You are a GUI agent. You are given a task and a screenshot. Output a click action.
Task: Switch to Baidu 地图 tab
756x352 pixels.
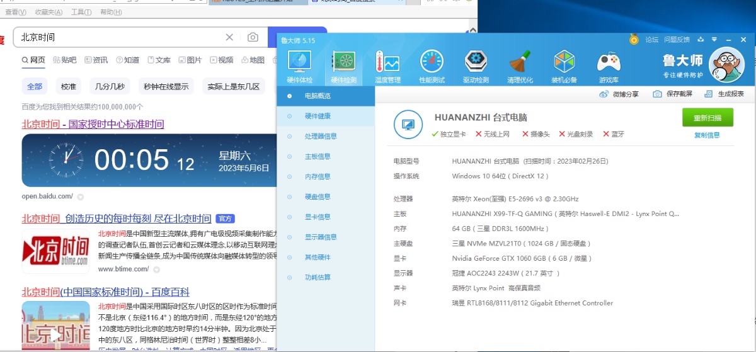[x=253, y=60]
